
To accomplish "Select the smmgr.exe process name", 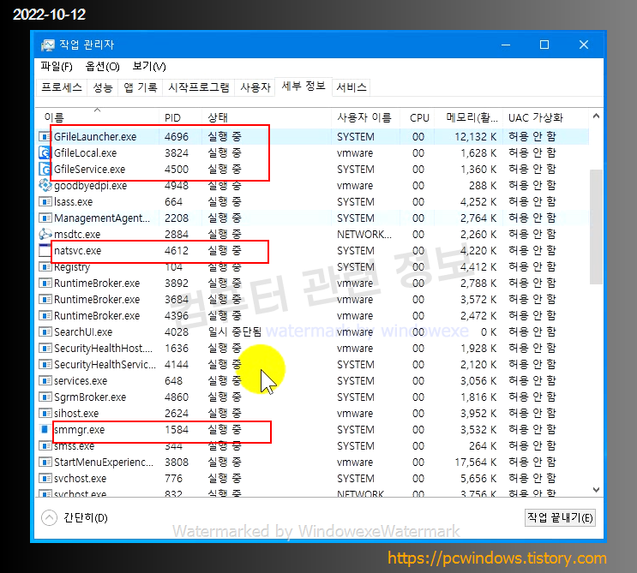I will [79, 430].
